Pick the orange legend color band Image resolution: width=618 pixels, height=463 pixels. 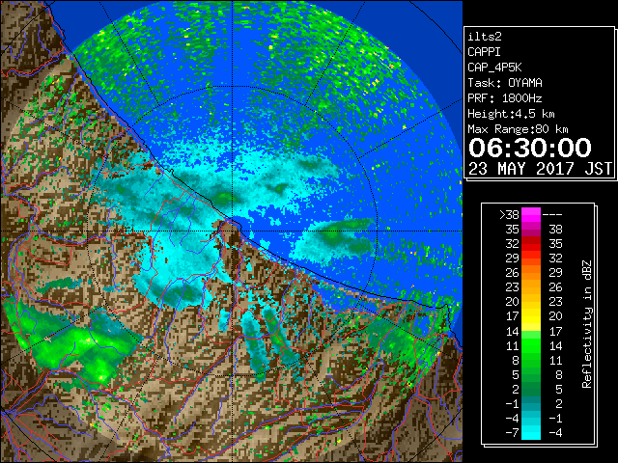point(531,272)
